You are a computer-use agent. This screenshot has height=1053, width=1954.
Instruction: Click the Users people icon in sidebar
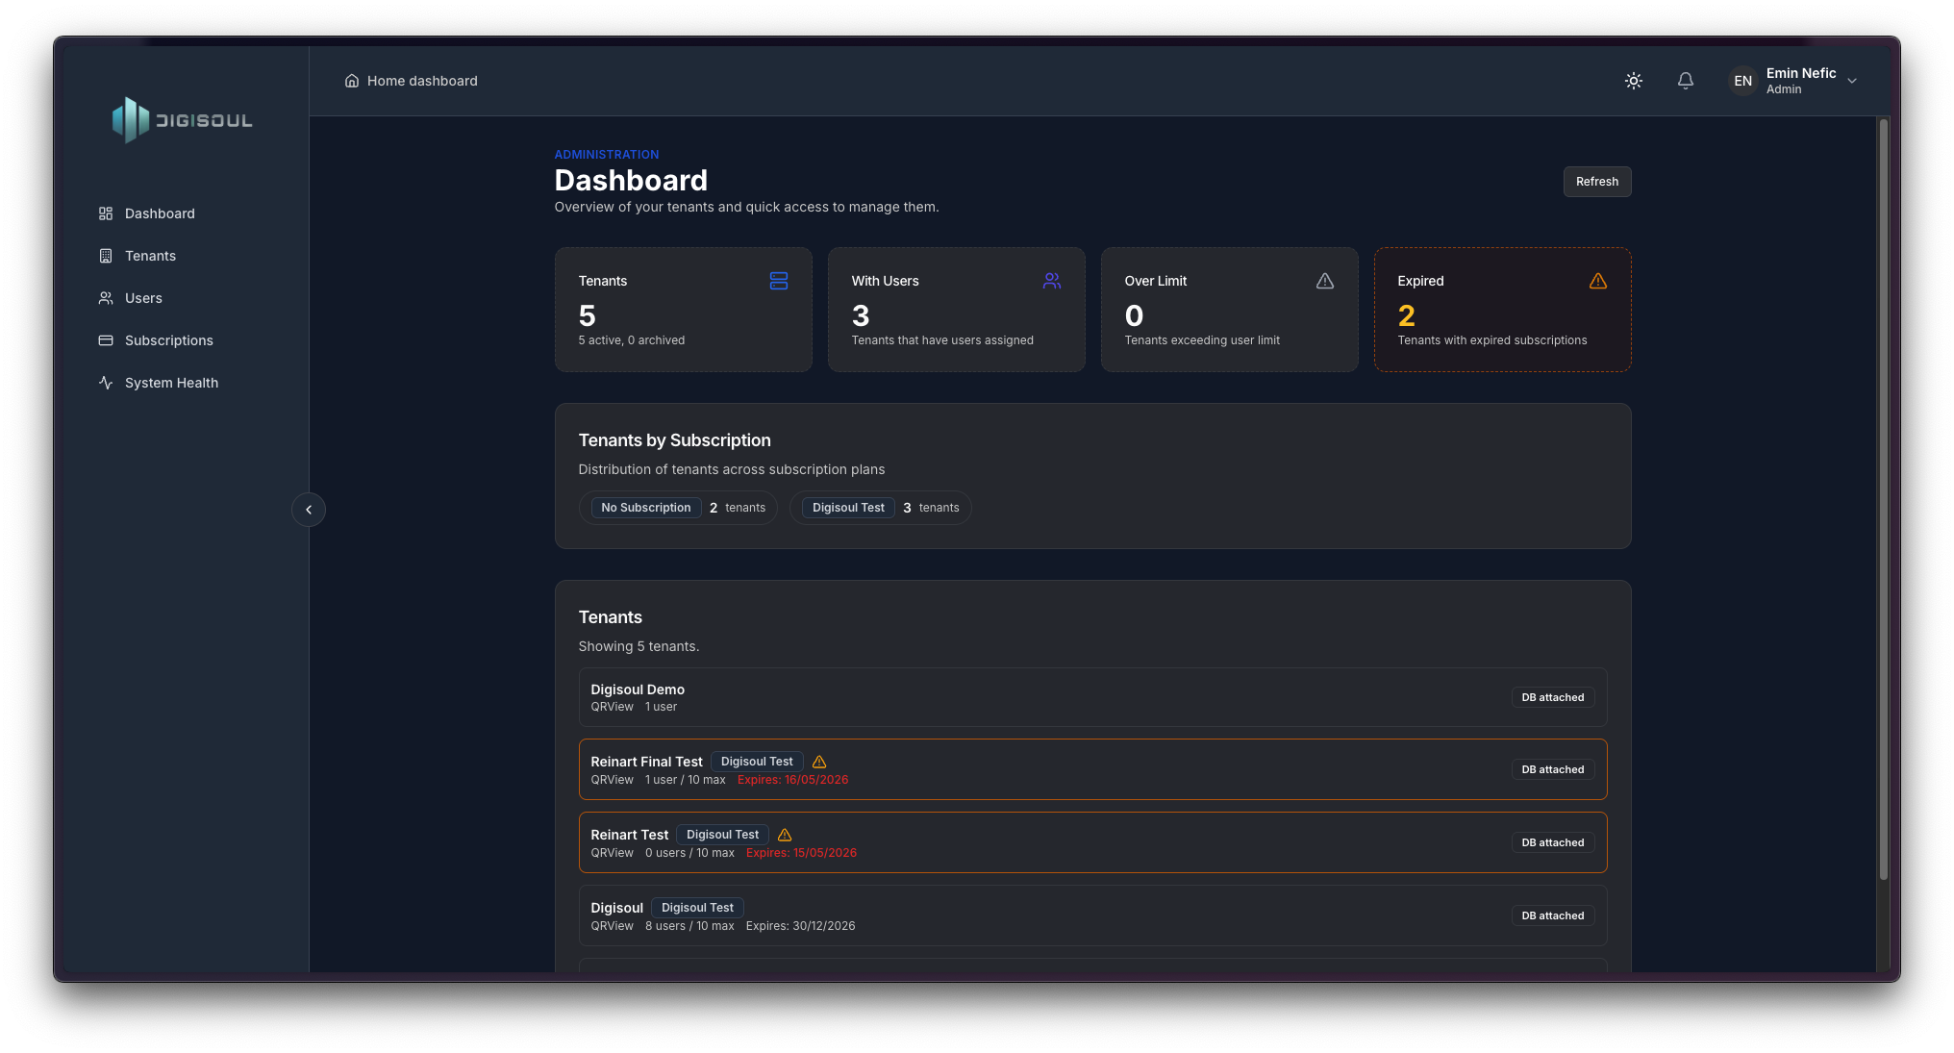click(106, 298)
